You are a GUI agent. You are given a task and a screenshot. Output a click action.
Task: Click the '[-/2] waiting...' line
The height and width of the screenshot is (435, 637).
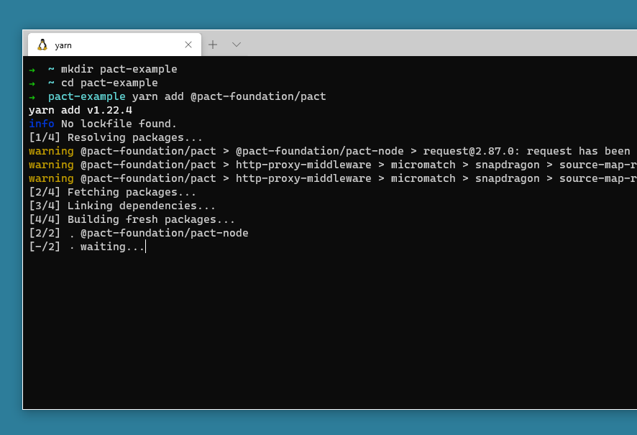pos(87,247)
